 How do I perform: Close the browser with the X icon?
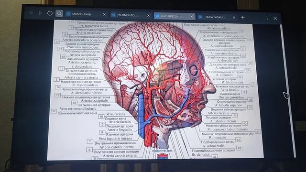[275, 19]
